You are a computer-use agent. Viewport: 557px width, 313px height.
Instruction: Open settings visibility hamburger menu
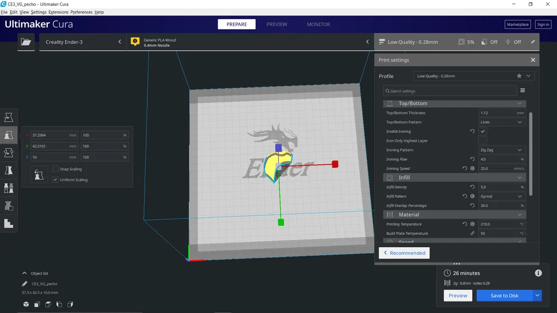[x=522, y=91]
